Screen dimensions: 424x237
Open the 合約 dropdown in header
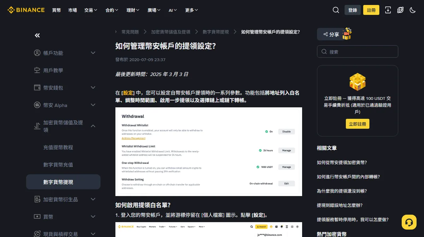[x=112, y=10]
